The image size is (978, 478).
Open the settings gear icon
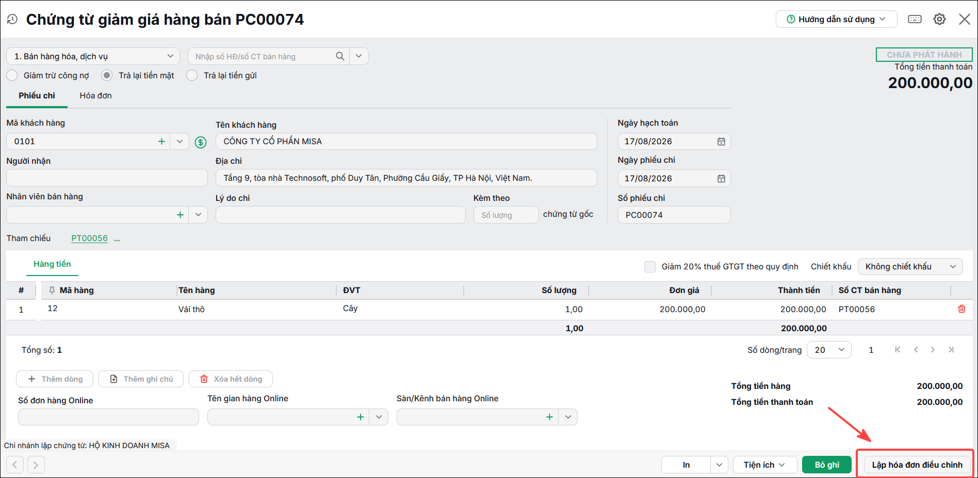point(939,19)
